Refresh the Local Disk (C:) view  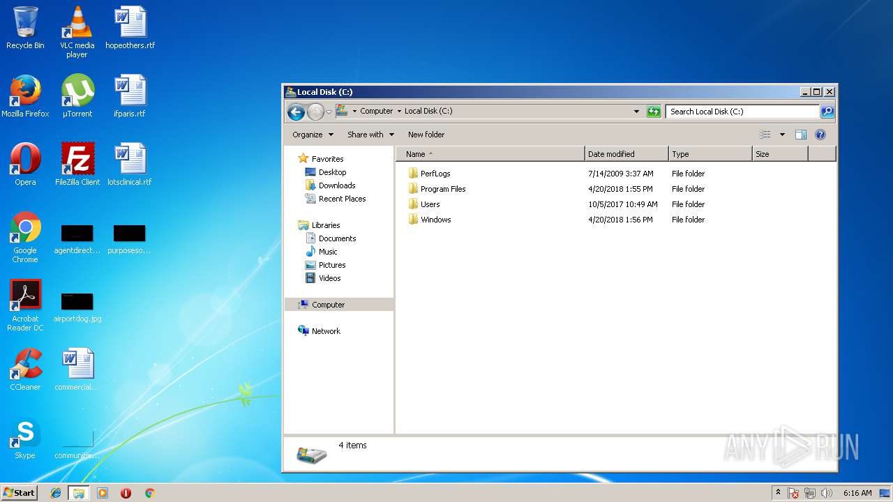(654, 112)
